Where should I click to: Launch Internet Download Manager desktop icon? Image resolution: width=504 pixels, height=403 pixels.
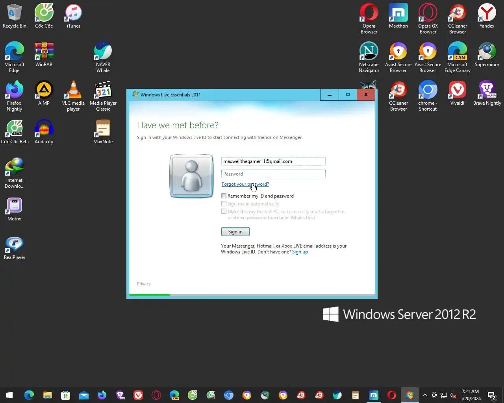coord(15,173)
